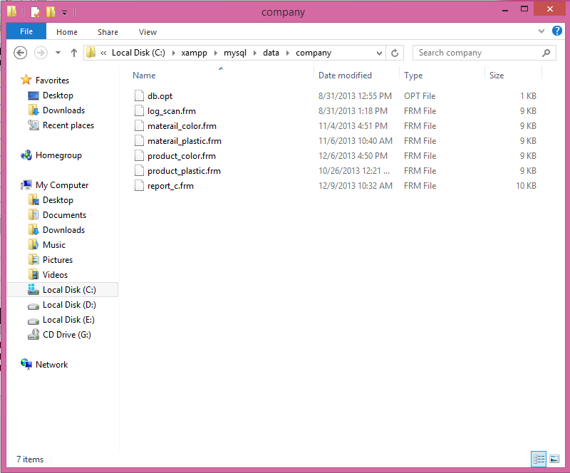The width and height of the screenshot is (570, 473).
Task: Navigate to xampp in address path
Action: (x=194, y=53)
